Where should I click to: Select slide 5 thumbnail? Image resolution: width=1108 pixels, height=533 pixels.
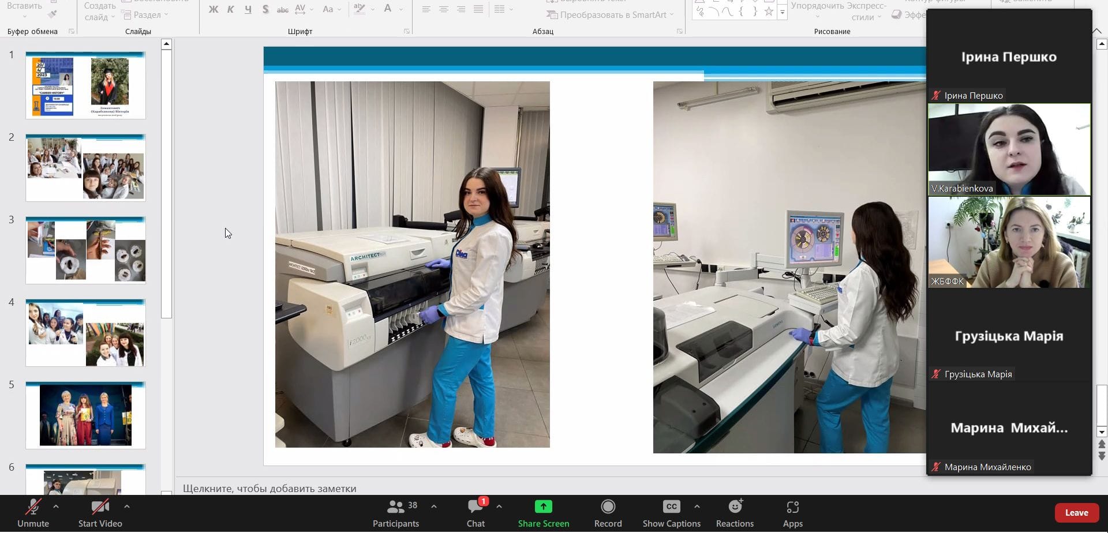[85, 415]
